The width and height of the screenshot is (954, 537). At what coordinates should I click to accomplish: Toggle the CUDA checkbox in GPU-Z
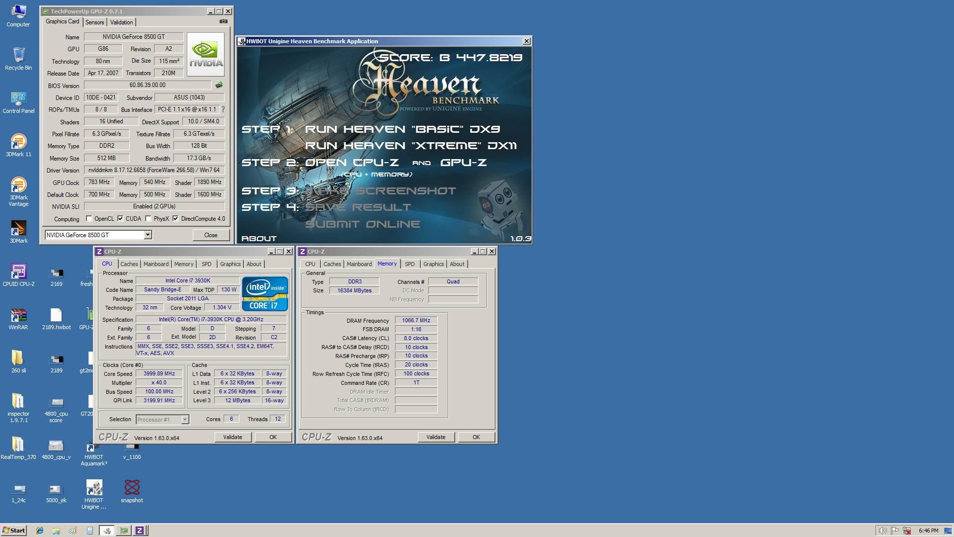[120, 218]
